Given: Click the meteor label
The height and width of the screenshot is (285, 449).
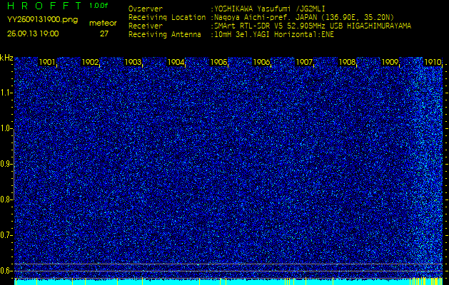Looking at the screenshot, I should pyautogui.click(x=103, y=23).
